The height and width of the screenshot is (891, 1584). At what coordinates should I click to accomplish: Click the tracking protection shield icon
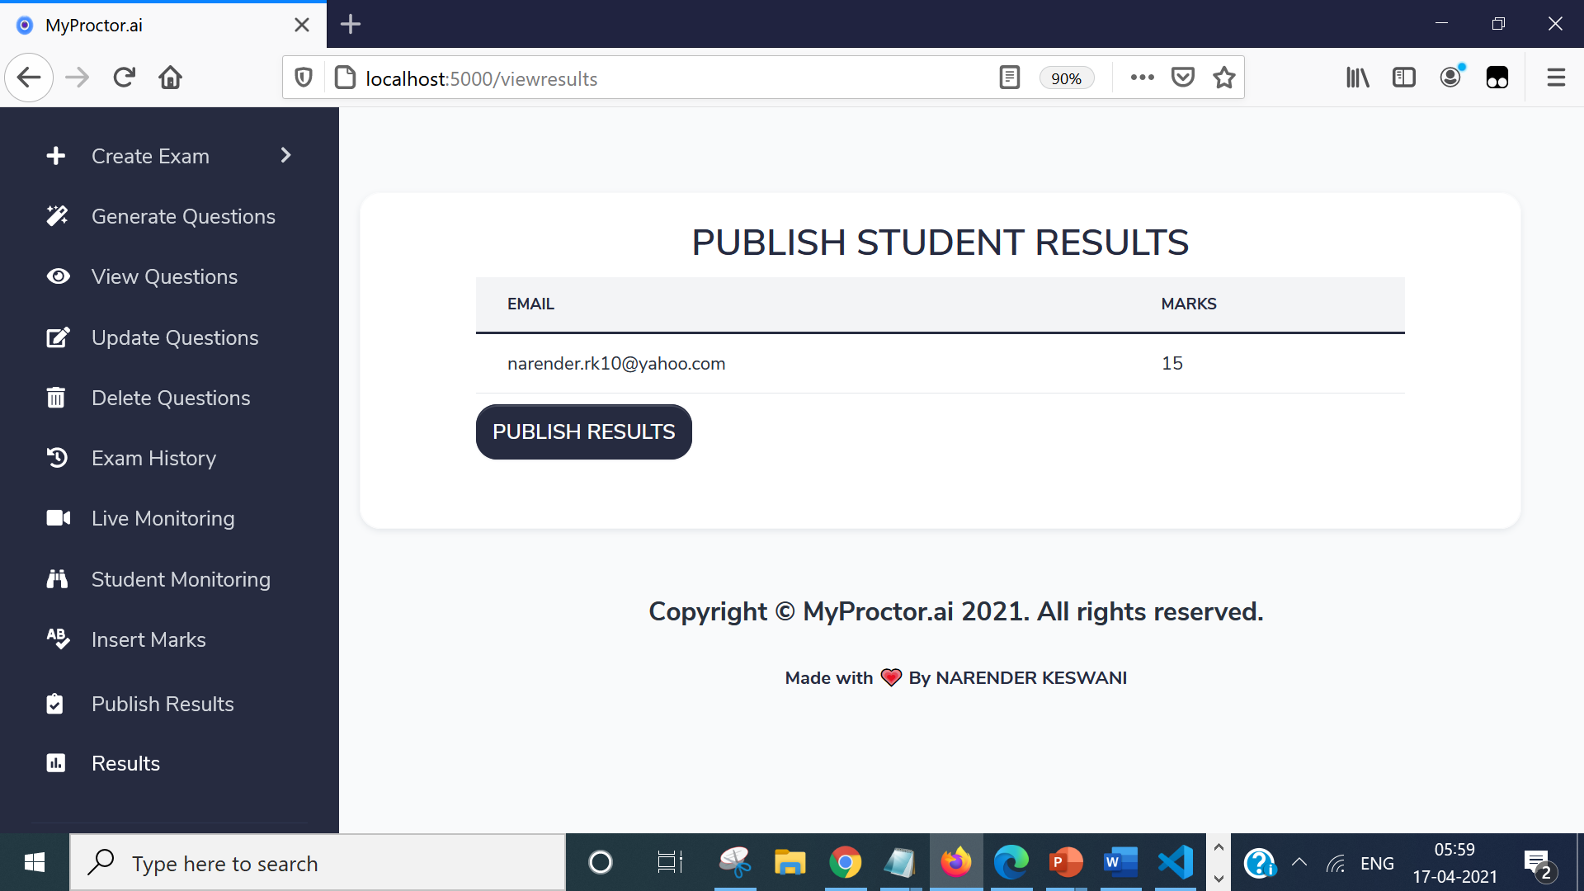point(304,78)
